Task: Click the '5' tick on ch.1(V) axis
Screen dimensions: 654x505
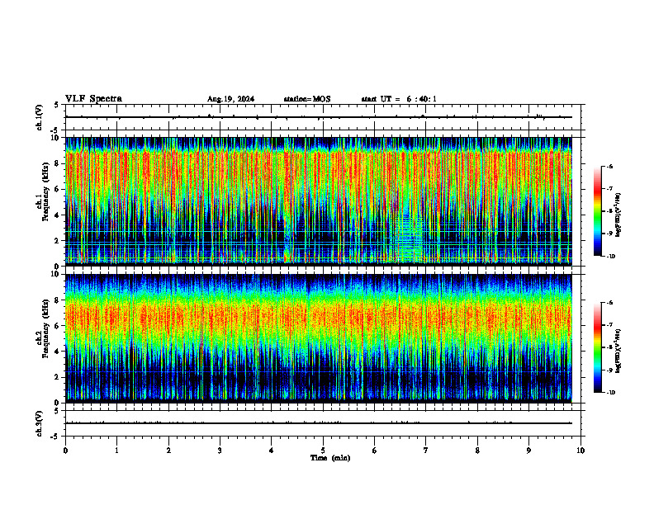Action: point(57,105)
